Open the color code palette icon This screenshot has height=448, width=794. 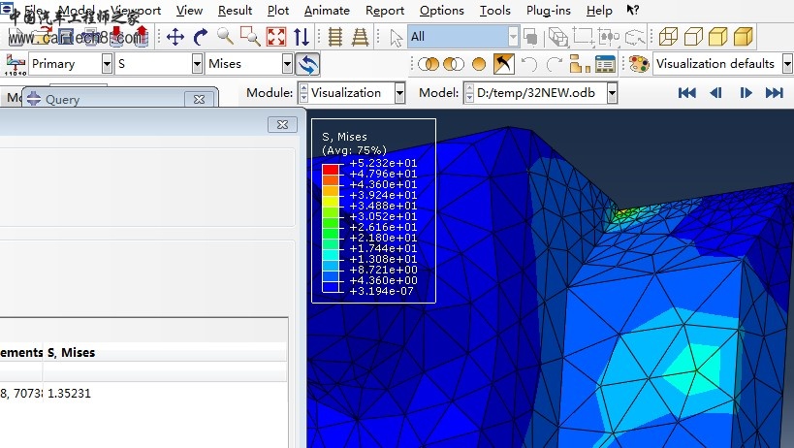[x=638, y=64]
